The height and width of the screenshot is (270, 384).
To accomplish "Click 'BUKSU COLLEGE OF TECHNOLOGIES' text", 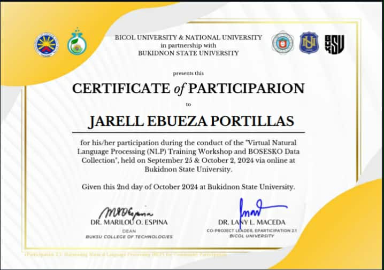I will (x=129, y=237).
